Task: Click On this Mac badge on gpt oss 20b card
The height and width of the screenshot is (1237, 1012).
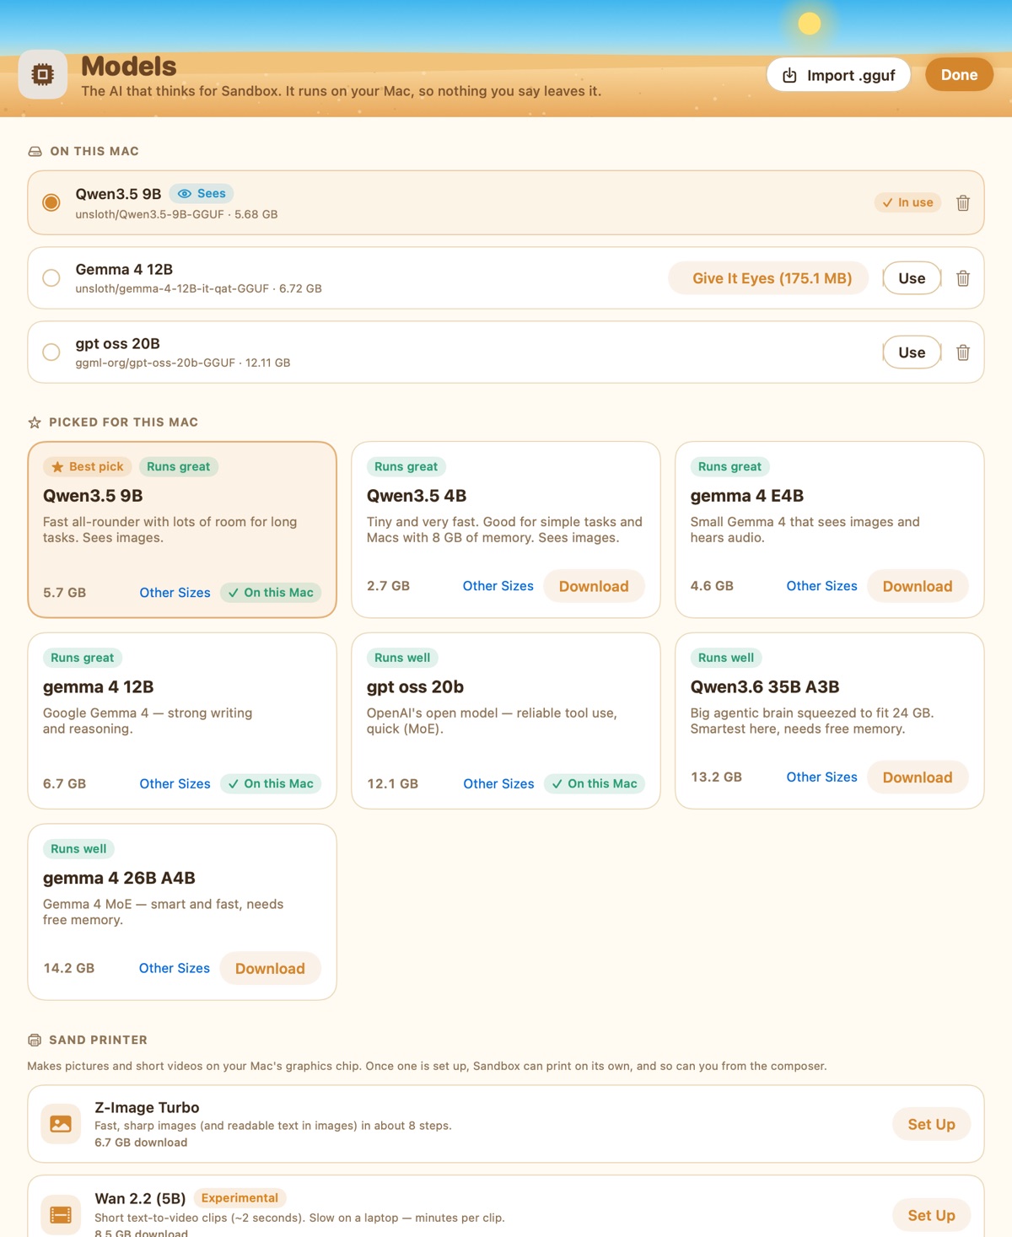Action: tap(595, 784)
